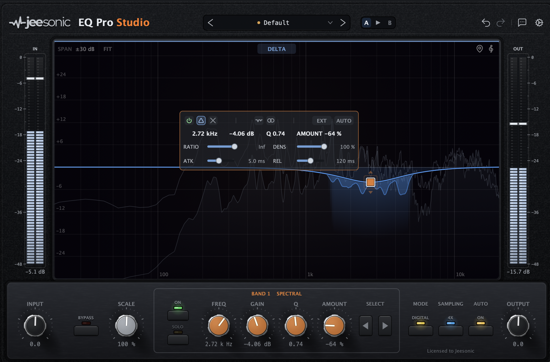The width and height of the screenshot is (550, 362).
Task: Click the -15.7 dB output level readout
Action: 518,272
